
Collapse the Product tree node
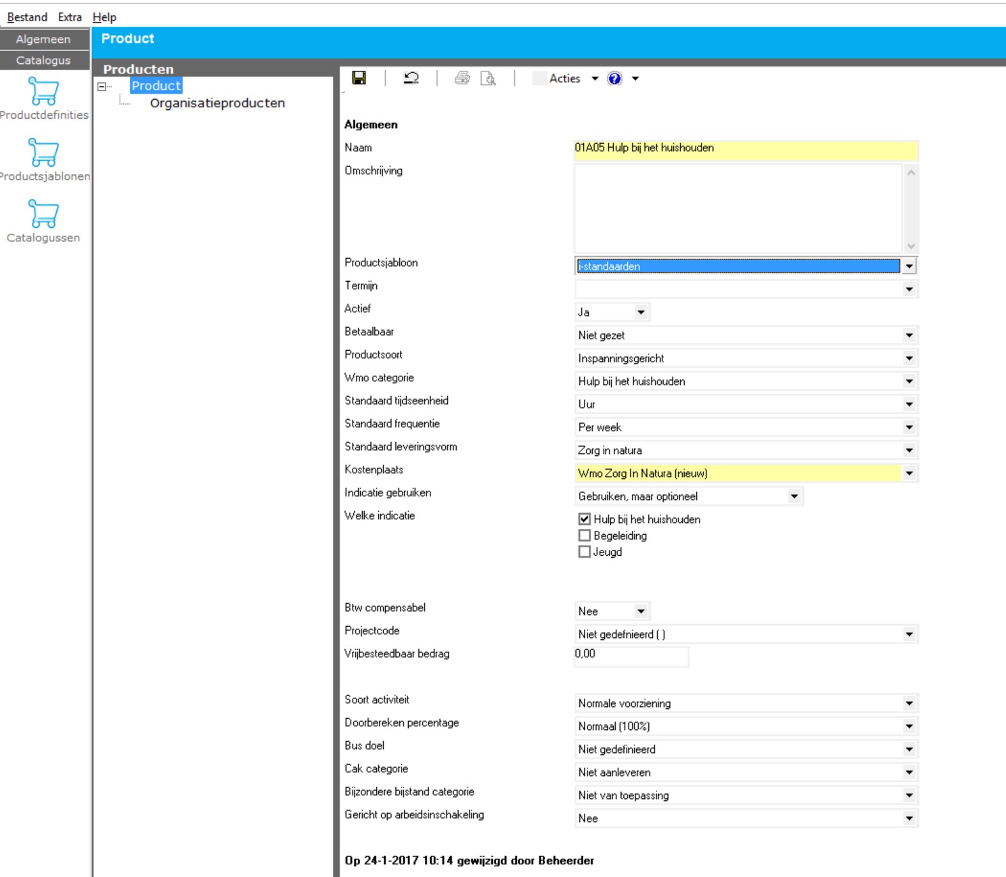(102, 86)
